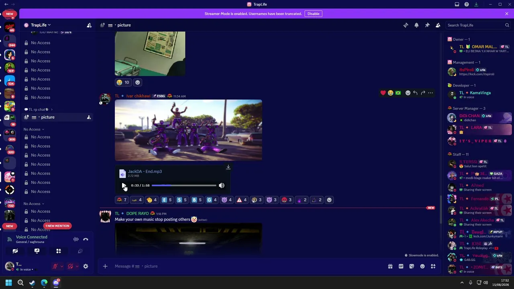Viewport: 514px width, 289px height.
Task: Create an invite for the picture channel
Action: [x=89, y=117]
